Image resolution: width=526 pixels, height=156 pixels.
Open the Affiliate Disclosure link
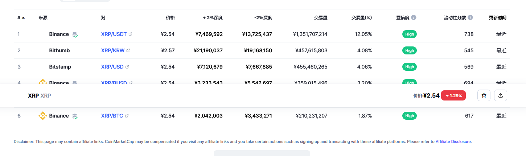[x=453, y=141]
